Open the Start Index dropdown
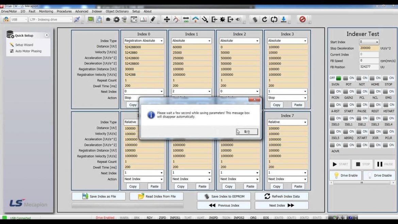 coord(369,42)
